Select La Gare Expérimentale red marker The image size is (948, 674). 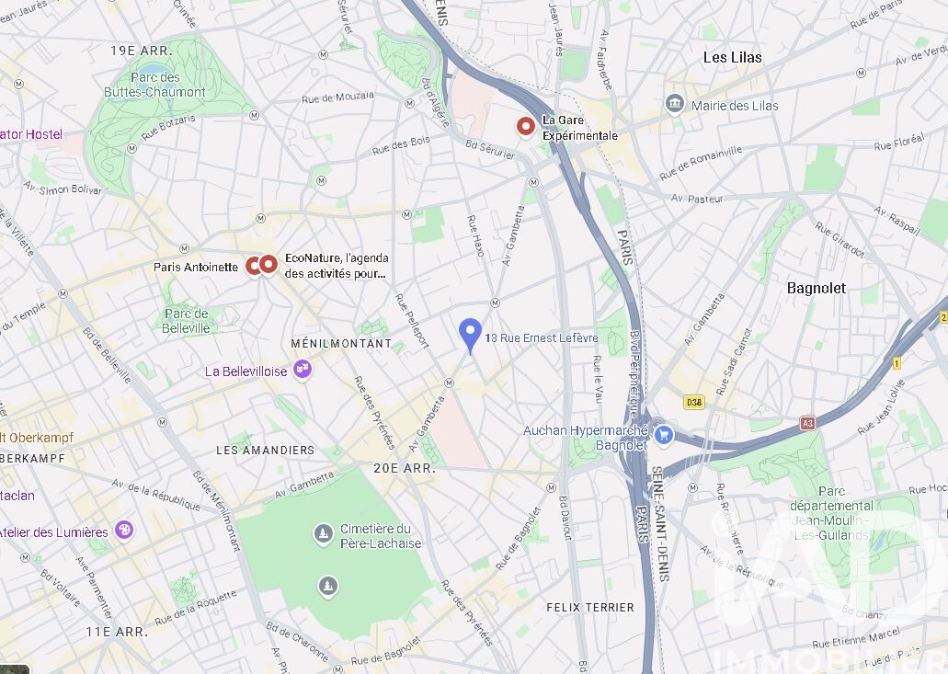click(526, 127)
